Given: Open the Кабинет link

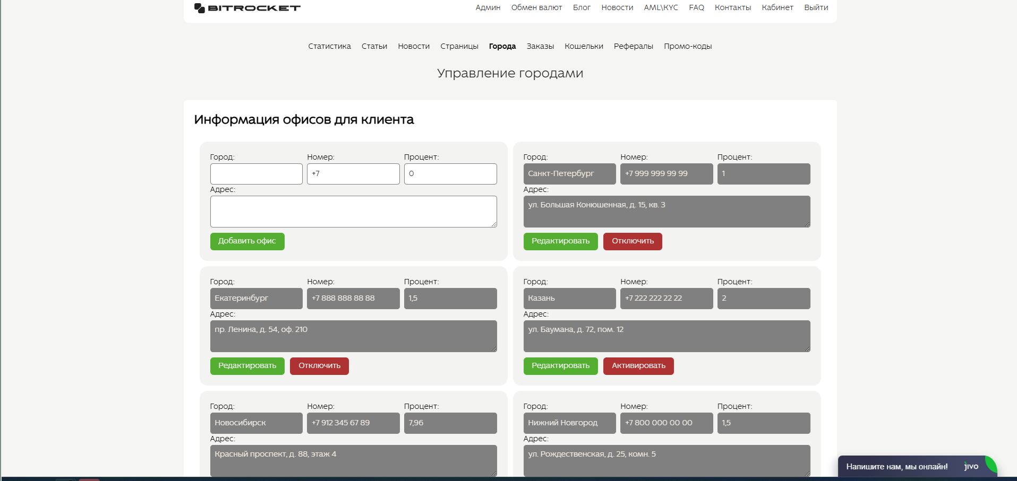Looking at the screenshot, I should 777,7.
